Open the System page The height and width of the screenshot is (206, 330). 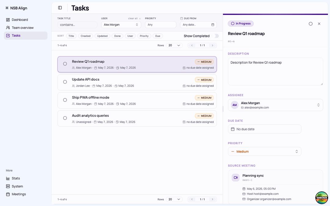tap(17, 186)
